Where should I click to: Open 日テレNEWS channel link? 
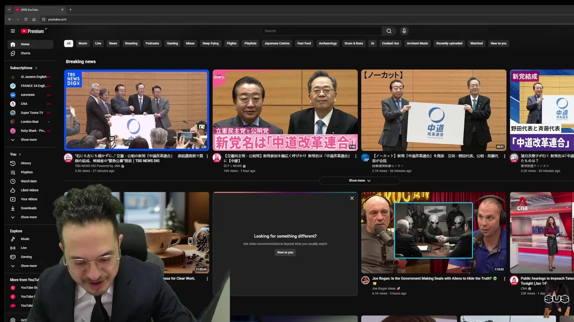click(x=232, y=166)
